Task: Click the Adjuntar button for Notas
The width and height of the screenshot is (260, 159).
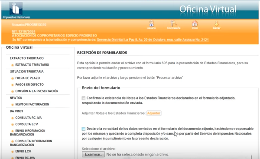Action: pos(154,113)
